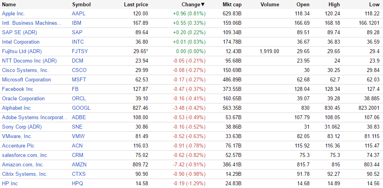Open the Apple Inc. company link
Image resolution: width=383 pixels, height=188 pixels.
[x=13, y=13]
